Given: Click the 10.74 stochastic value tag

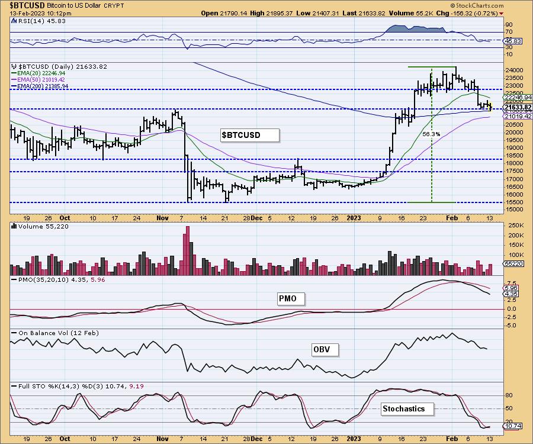Looking at the screenshot, I should tap(512, 426).
